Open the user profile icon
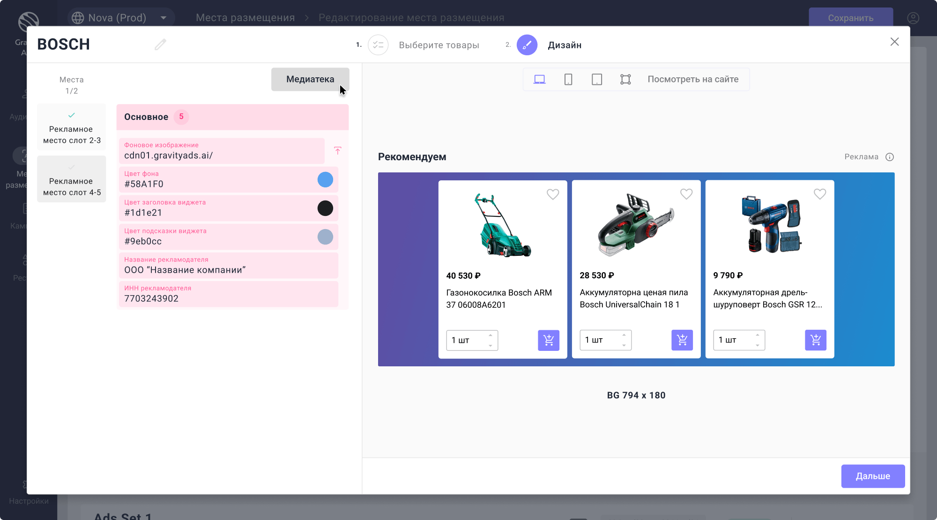 point(913,18)
